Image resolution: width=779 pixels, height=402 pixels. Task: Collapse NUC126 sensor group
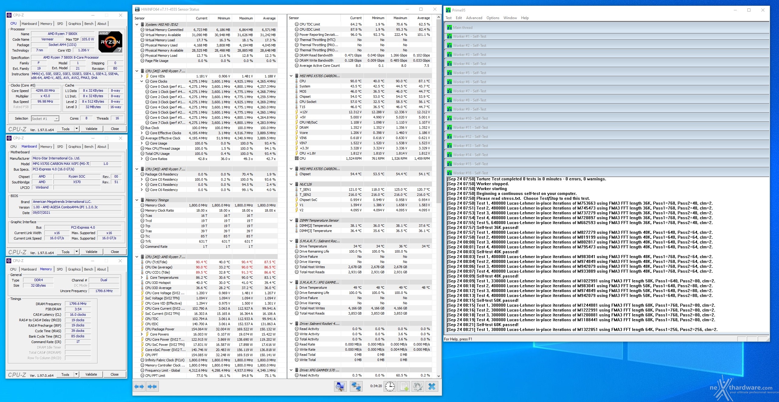[x=291, y=184]
